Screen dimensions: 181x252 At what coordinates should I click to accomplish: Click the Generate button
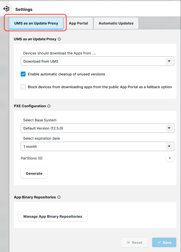(x=34, y=173)
